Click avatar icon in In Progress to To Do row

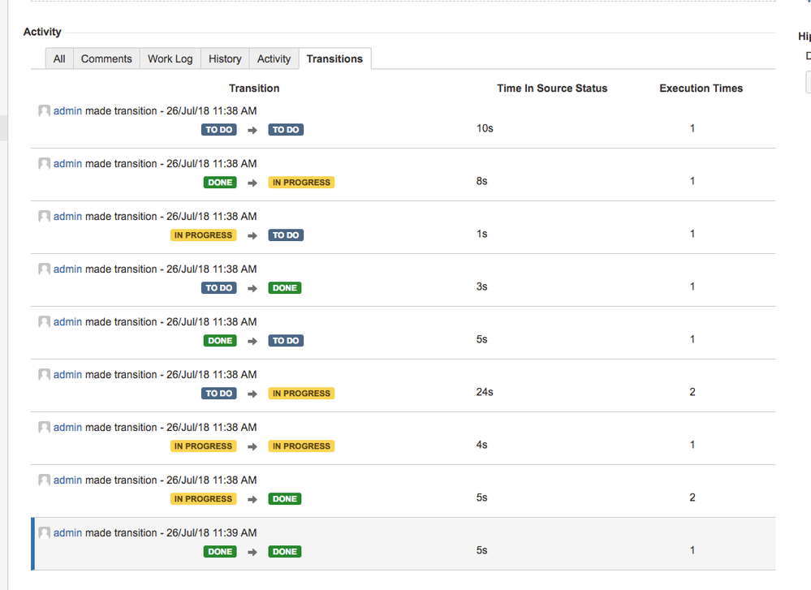tap(44, 216)
